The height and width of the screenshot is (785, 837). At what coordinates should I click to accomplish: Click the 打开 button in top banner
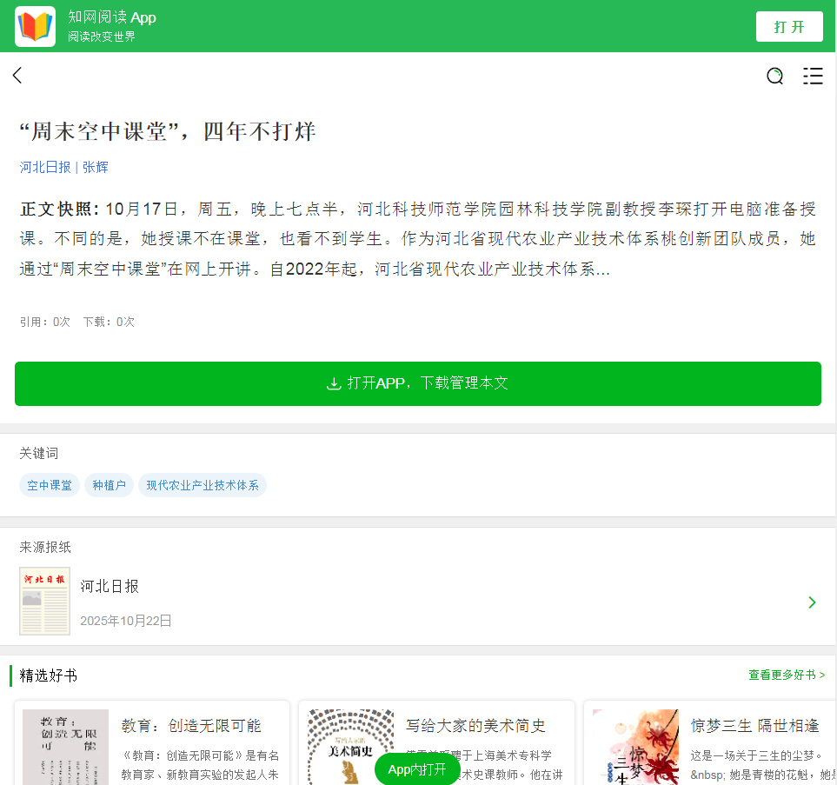(788, 26)
